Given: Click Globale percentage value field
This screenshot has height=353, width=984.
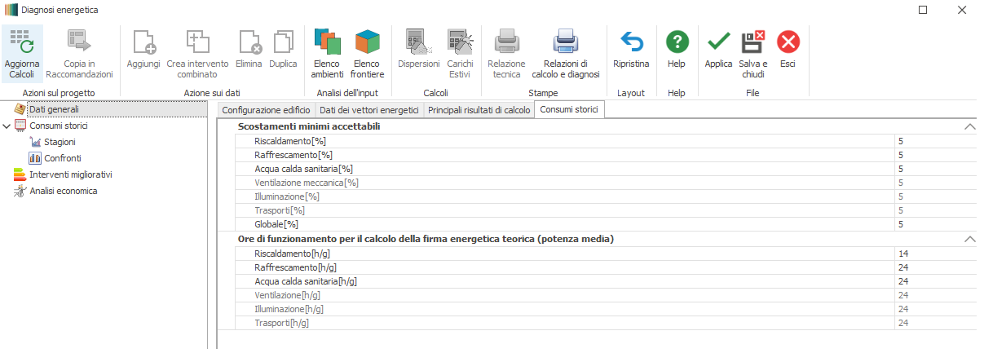Looking at the screenshot, I should [x=934, y=224].
